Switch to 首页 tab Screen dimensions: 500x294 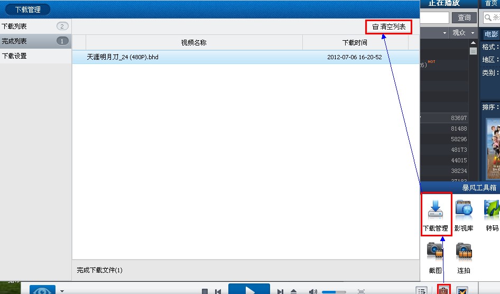coord(491,3)
